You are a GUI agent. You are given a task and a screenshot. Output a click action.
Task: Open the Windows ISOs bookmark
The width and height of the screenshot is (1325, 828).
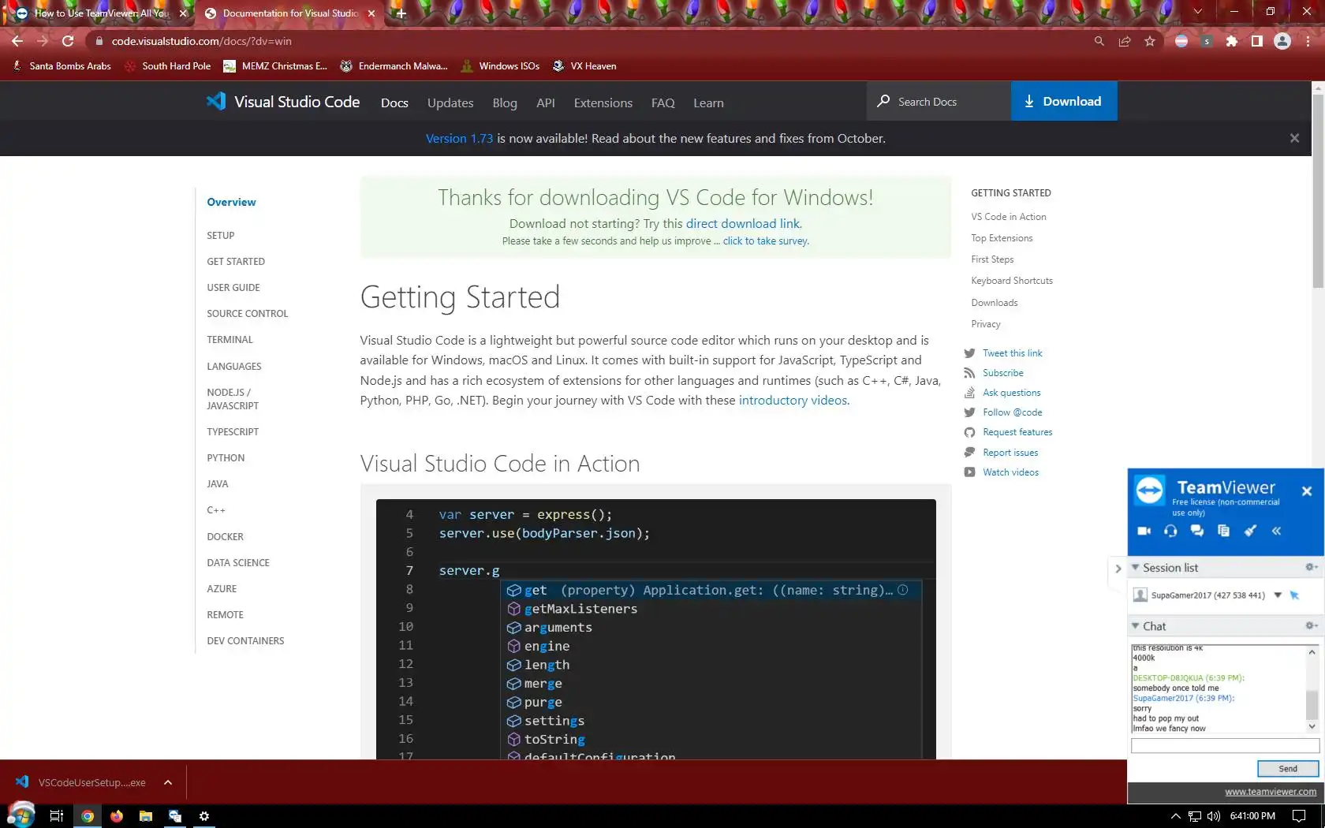(x=500, y=66)
